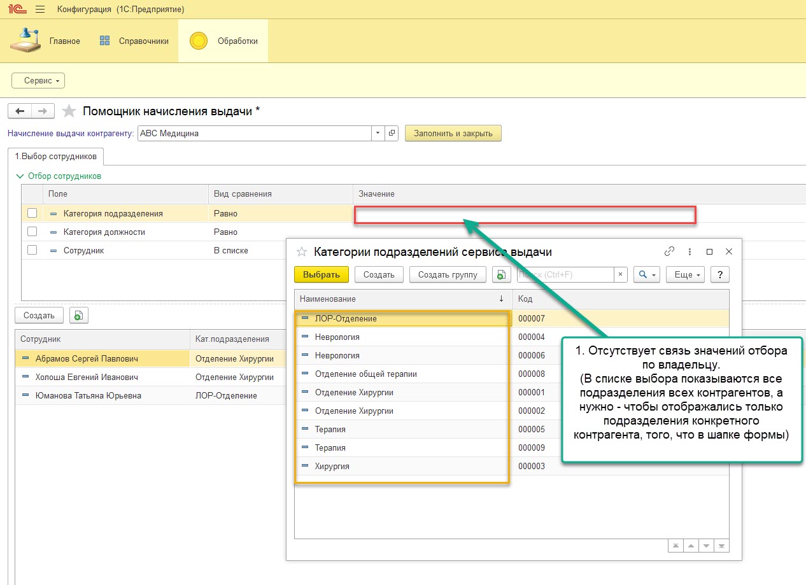Click the open-form icon beside the АВС Медицина field
The height and width of the screenshot is (585, 806).
pos(392,134)
